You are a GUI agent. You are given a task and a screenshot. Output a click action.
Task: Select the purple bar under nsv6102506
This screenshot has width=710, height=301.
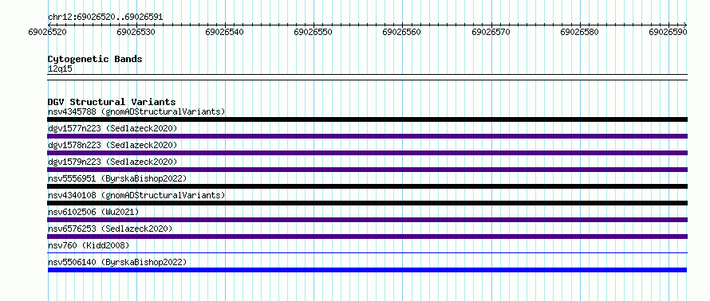point(368,220)
